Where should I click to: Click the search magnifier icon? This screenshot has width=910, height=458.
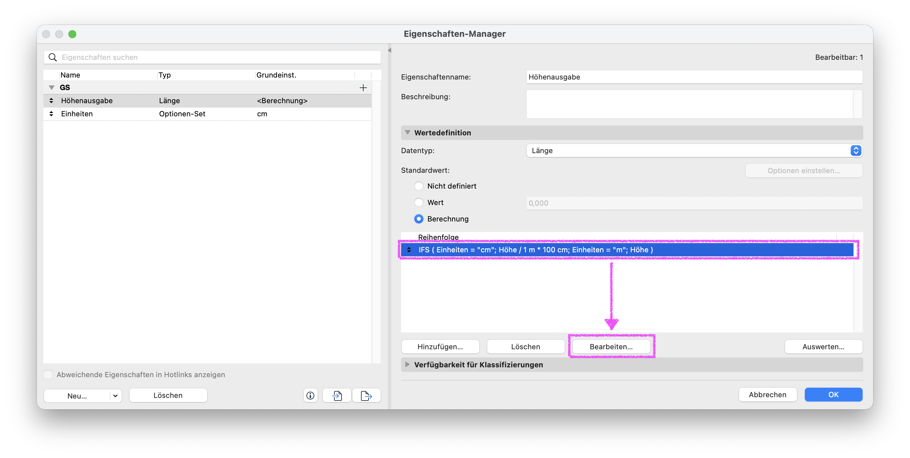53,57
